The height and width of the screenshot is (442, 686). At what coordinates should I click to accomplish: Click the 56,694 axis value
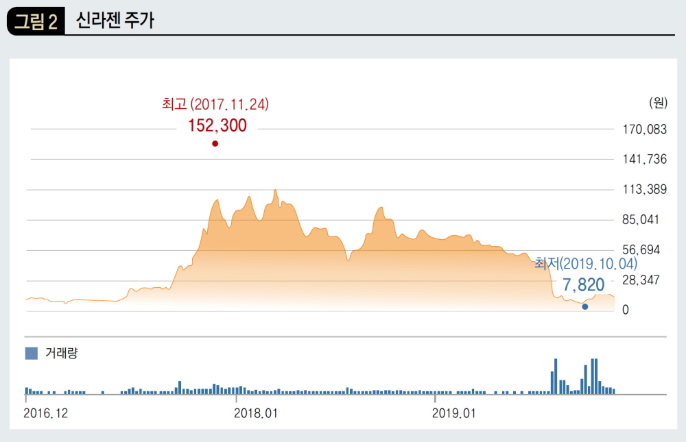point(641,249)
